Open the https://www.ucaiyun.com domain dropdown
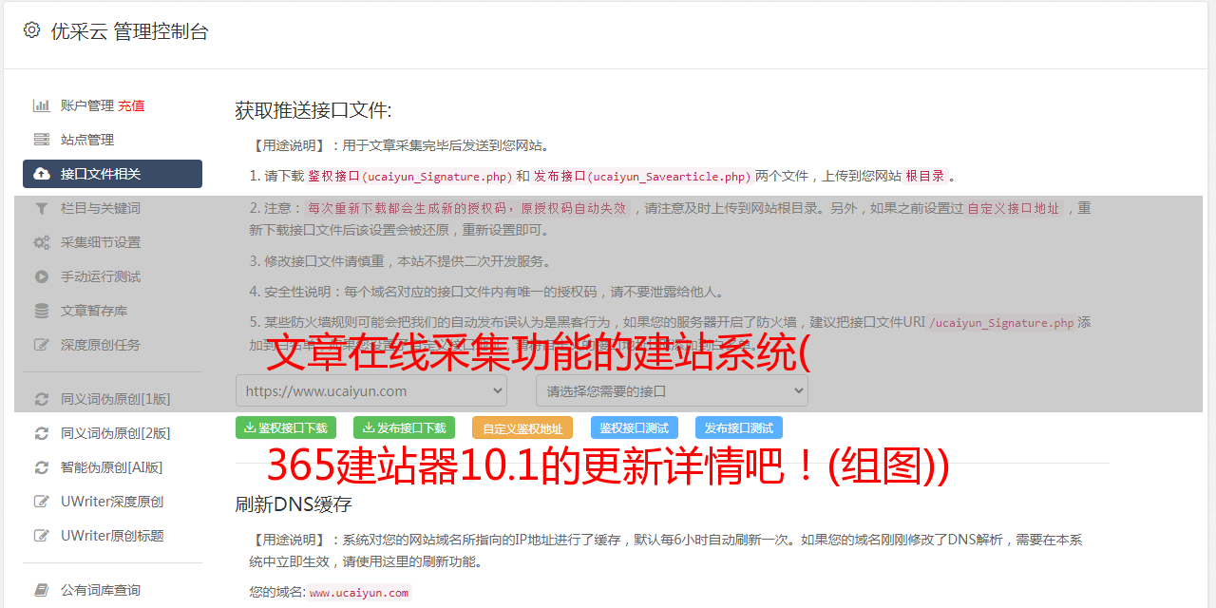The width and height of the screenshot is (1216, 608). point(371,390)
